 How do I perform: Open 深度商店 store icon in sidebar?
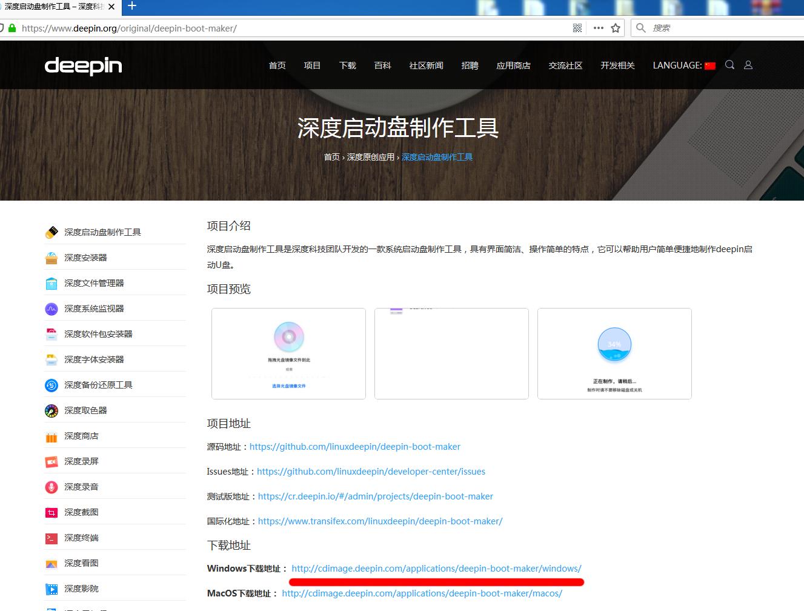pyautogui.click(x=51, y=436)
